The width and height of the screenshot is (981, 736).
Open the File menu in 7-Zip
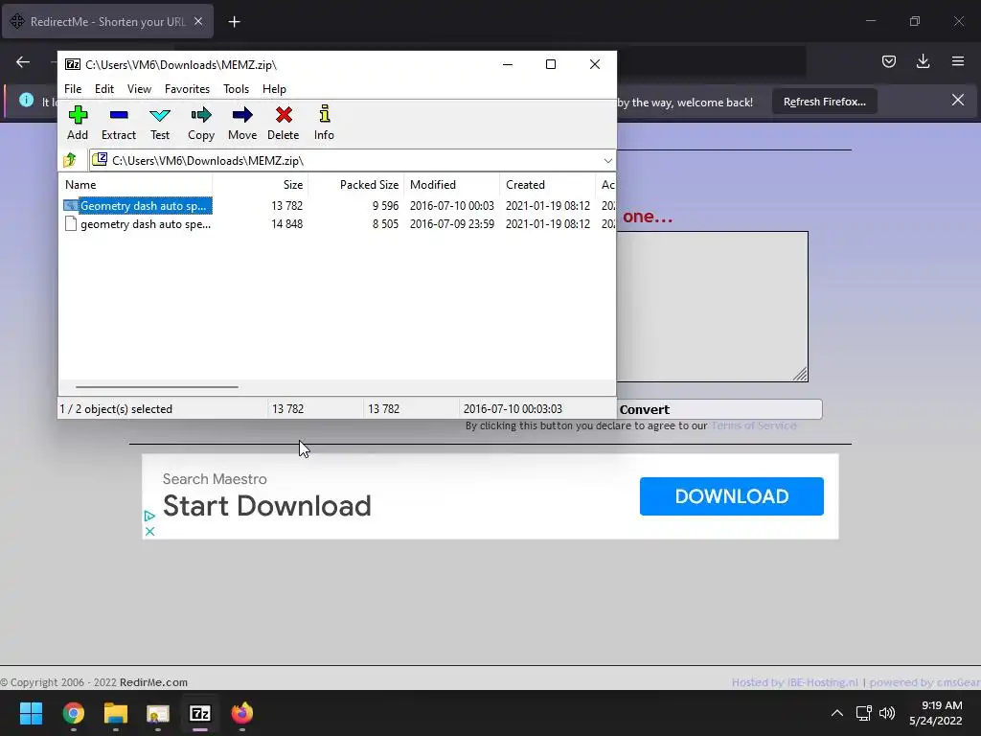click(x=73, y=89)
